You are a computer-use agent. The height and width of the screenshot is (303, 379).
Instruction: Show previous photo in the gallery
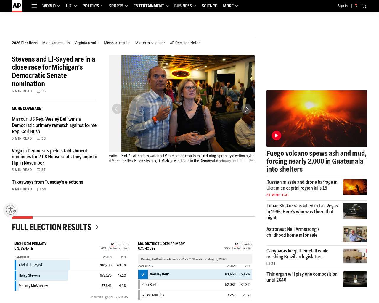pyautogui.click(x=117, y=109)
